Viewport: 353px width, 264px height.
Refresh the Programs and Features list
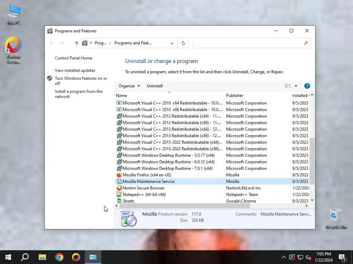coord(183,43)
